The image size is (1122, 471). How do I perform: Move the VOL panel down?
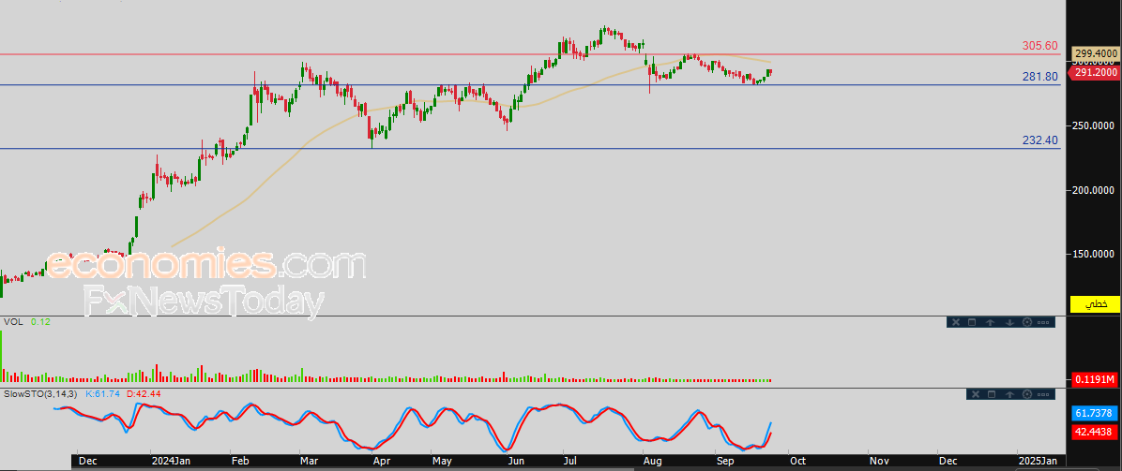click(1008, 322)
